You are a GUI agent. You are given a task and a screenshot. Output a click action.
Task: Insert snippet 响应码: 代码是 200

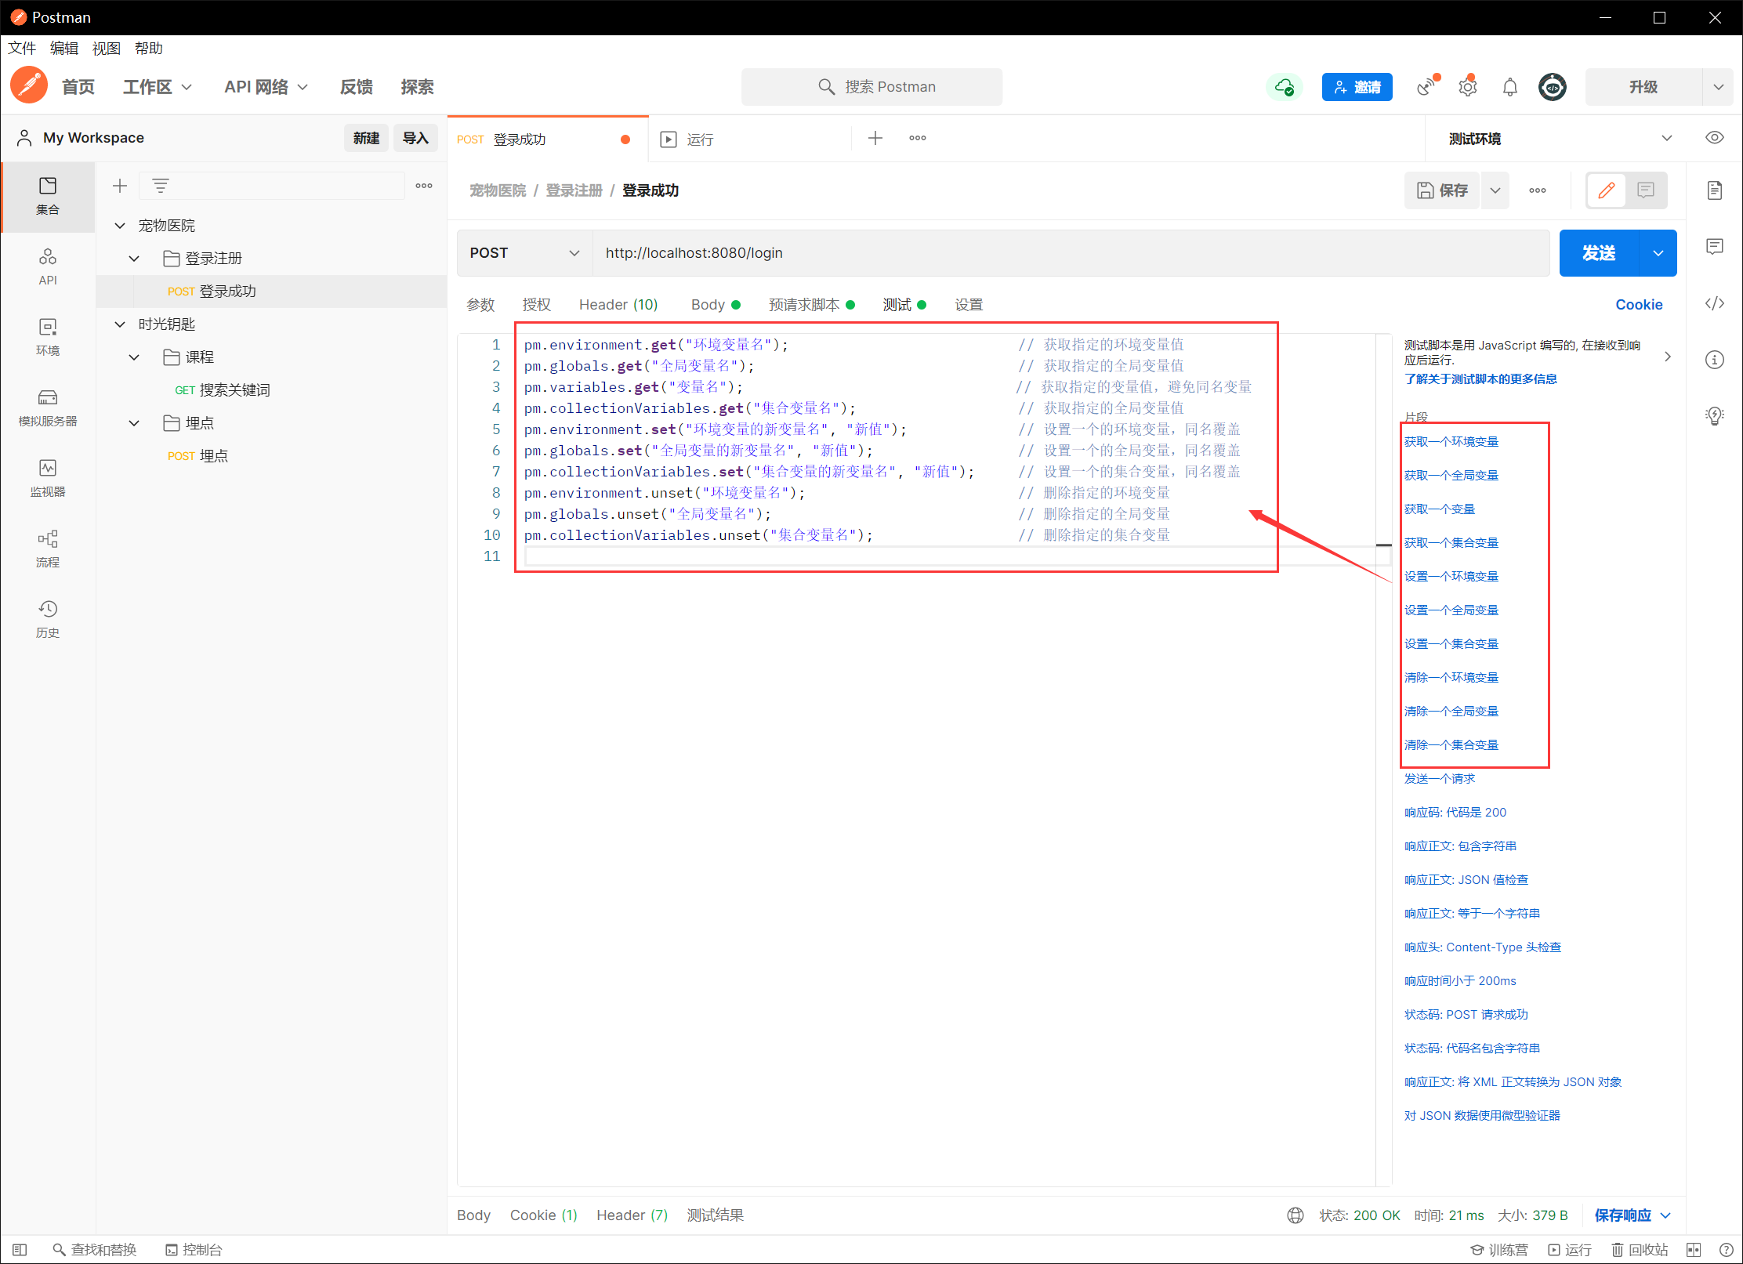click(x=1455, y=813)
